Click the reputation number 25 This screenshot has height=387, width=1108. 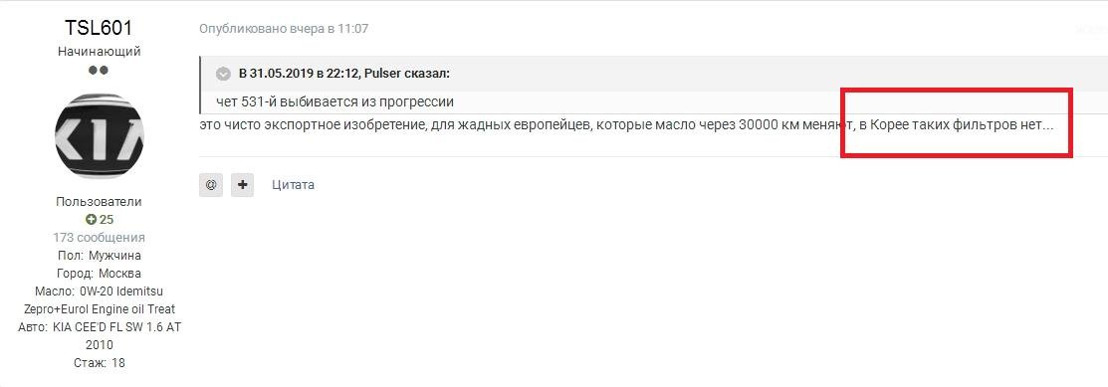106,220
